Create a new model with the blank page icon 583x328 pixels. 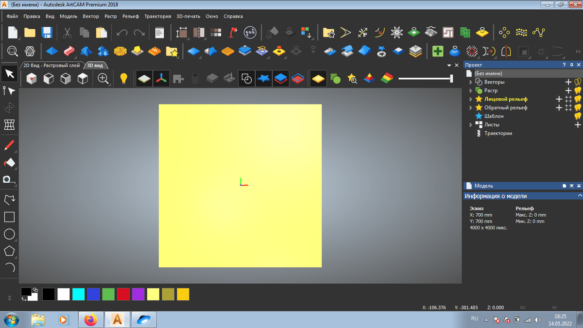pos(13,33)
